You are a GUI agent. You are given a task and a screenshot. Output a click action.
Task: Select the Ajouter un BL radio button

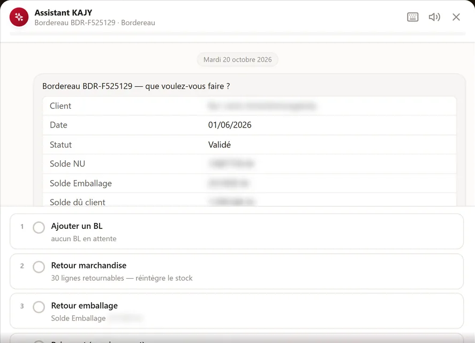click(39, 227)
